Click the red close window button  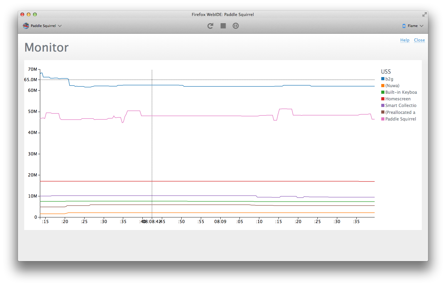(22, 14)
